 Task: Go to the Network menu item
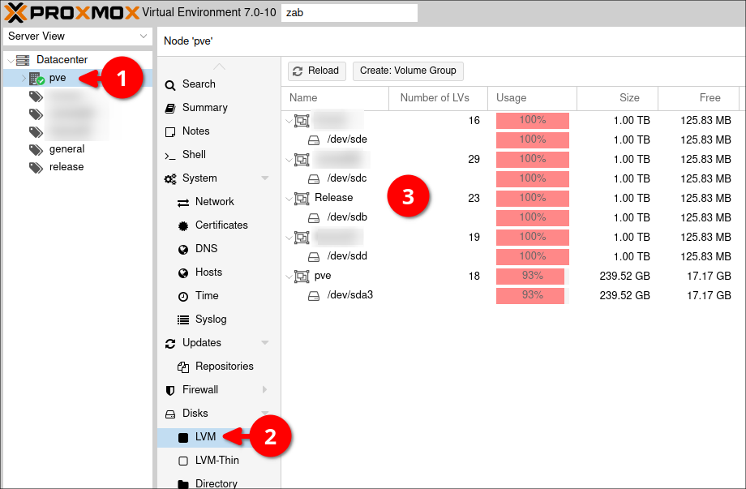pos(219,202)
